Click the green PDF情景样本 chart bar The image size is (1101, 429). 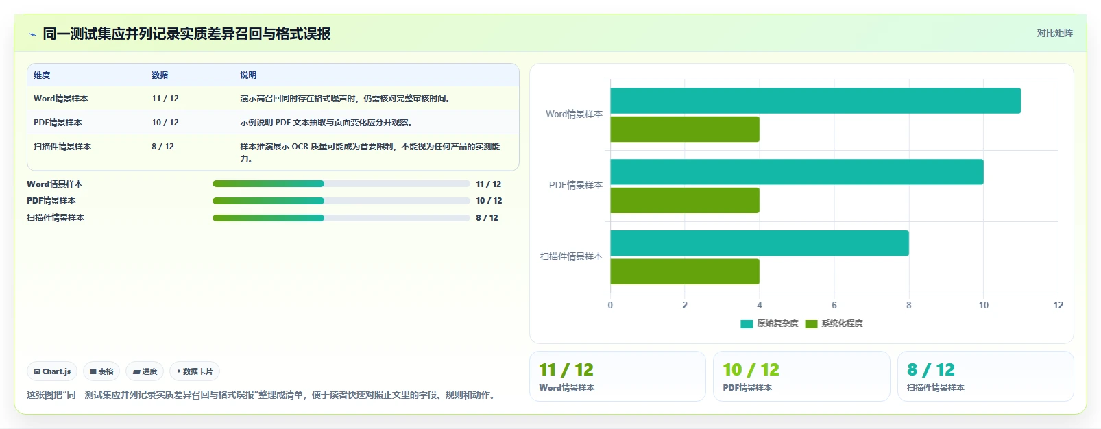(685, 201)
